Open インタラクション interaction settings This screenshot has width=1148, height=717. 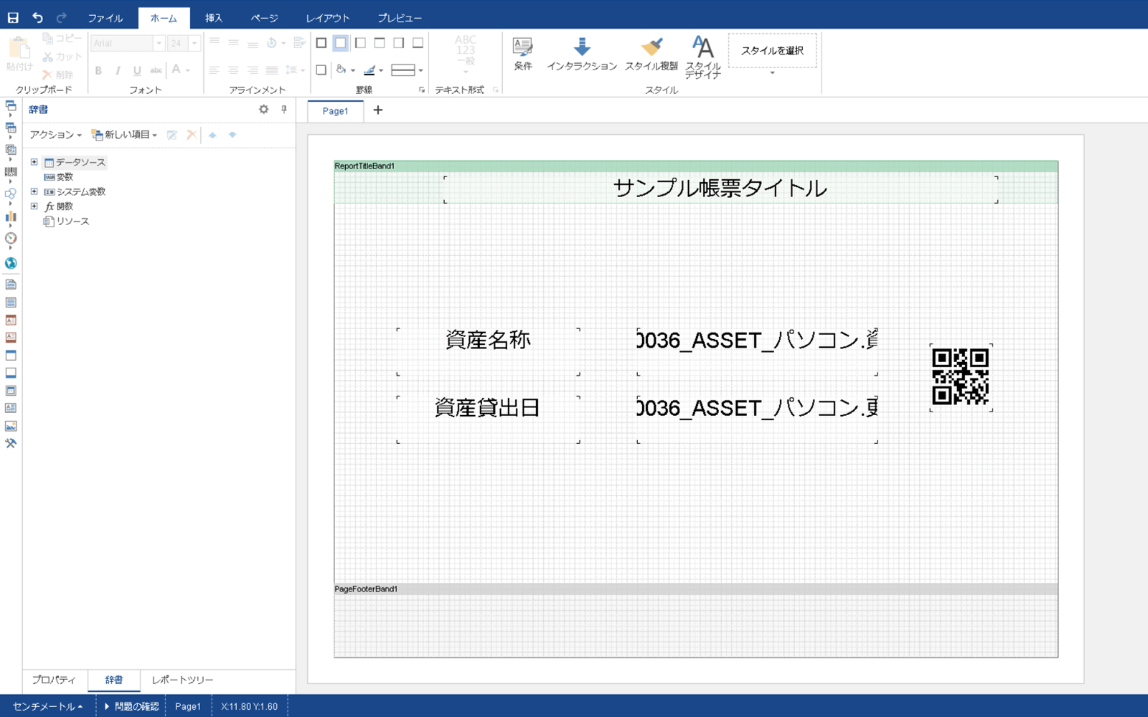[582, 54]
